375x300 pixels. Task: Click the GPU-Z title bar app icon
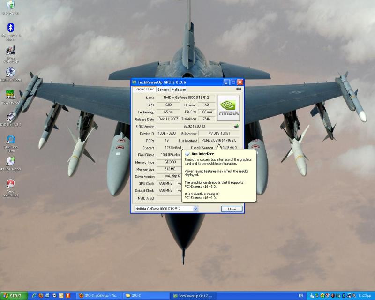(x=134, y=82)
